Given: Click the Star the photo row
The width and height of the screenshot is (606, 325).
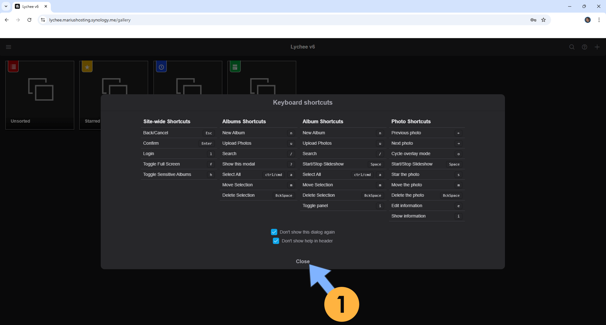Looking at the screenshot, I should (x=427, y=174).
